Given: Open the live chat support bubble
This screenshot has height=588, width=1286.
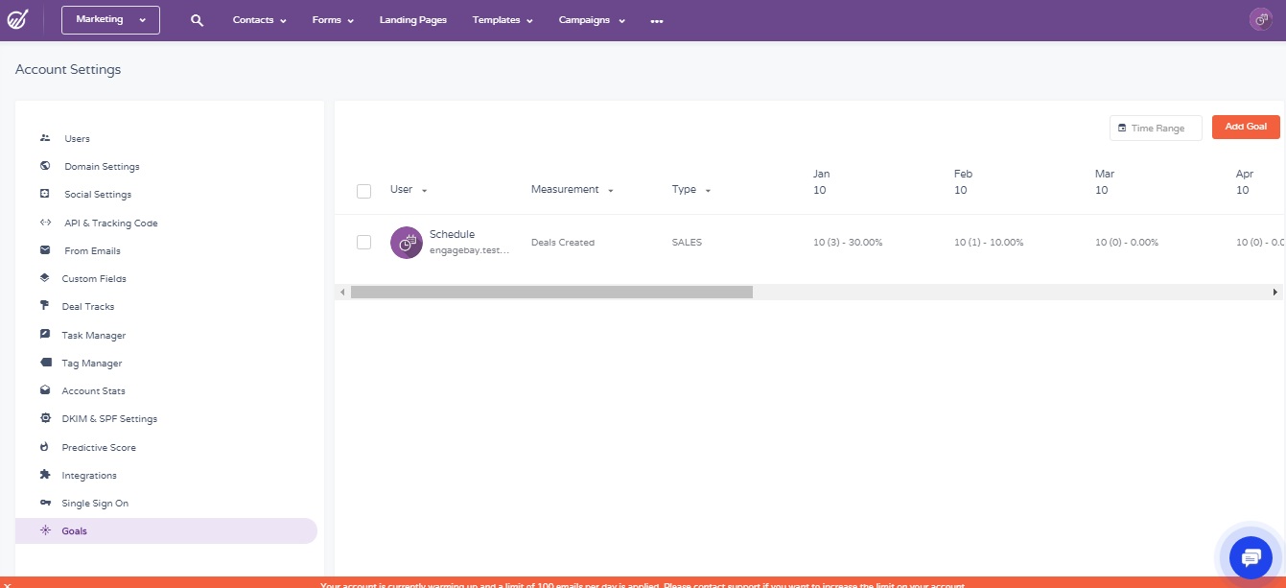Looking at the screenshot, I should 1251,556.
